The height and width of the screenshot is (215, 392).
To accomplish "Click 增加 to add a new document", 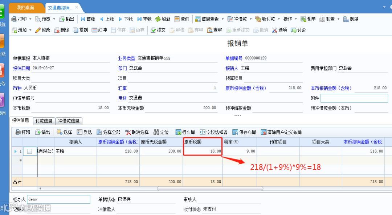I will pyautogui.click(x=19, y=30).
